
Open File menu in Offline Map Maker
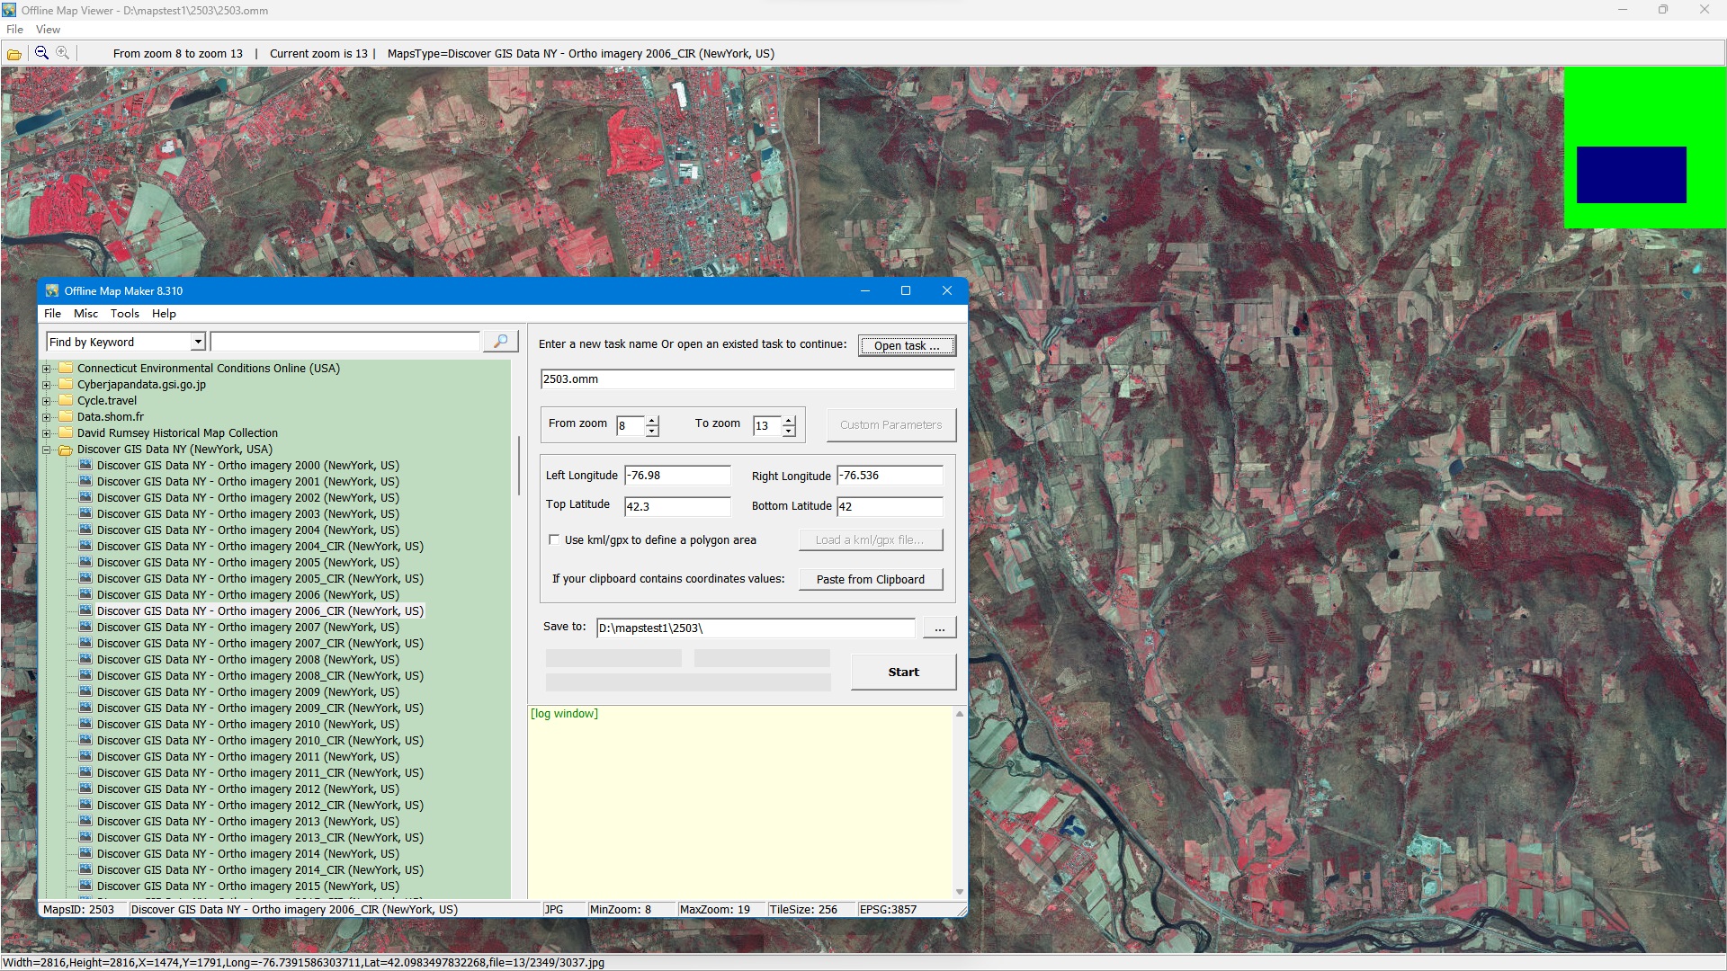53,313
